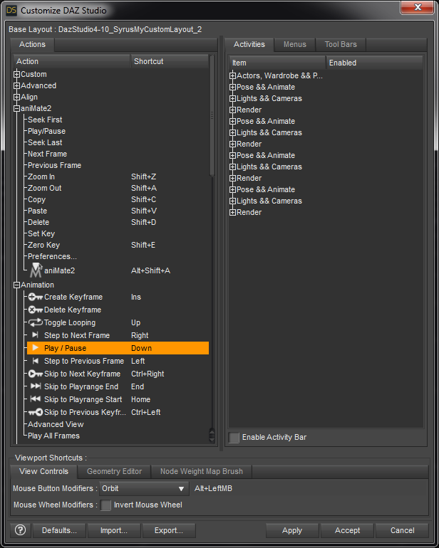Image resolution: width=439 pixels, height=548 pixels.
Task: Expand the Align actions group
Action: (16, 98)
